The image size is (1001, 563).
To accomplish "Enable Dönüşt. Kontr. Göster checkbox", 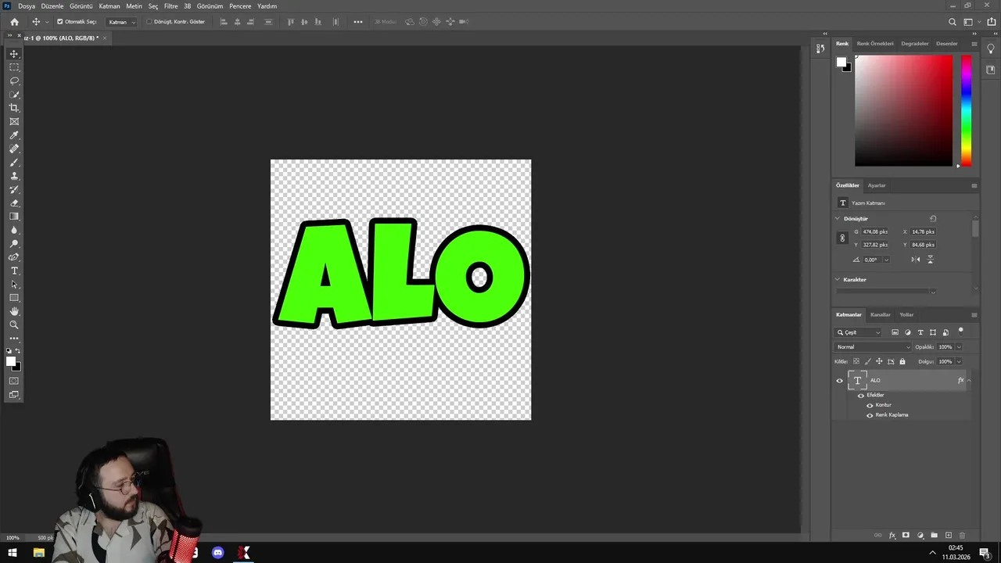I will [x=149, y=22].
